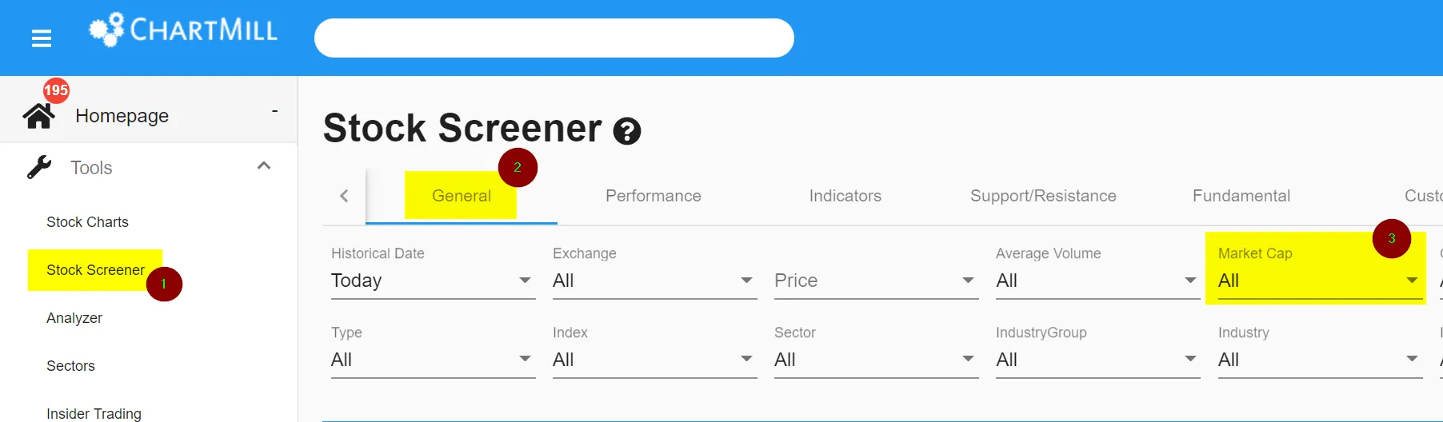The height and width of the screenshot is (422, 1443).
Task: Select the Average Volume dropdown
Action: pyautogui.click(x=1097, y=281)
